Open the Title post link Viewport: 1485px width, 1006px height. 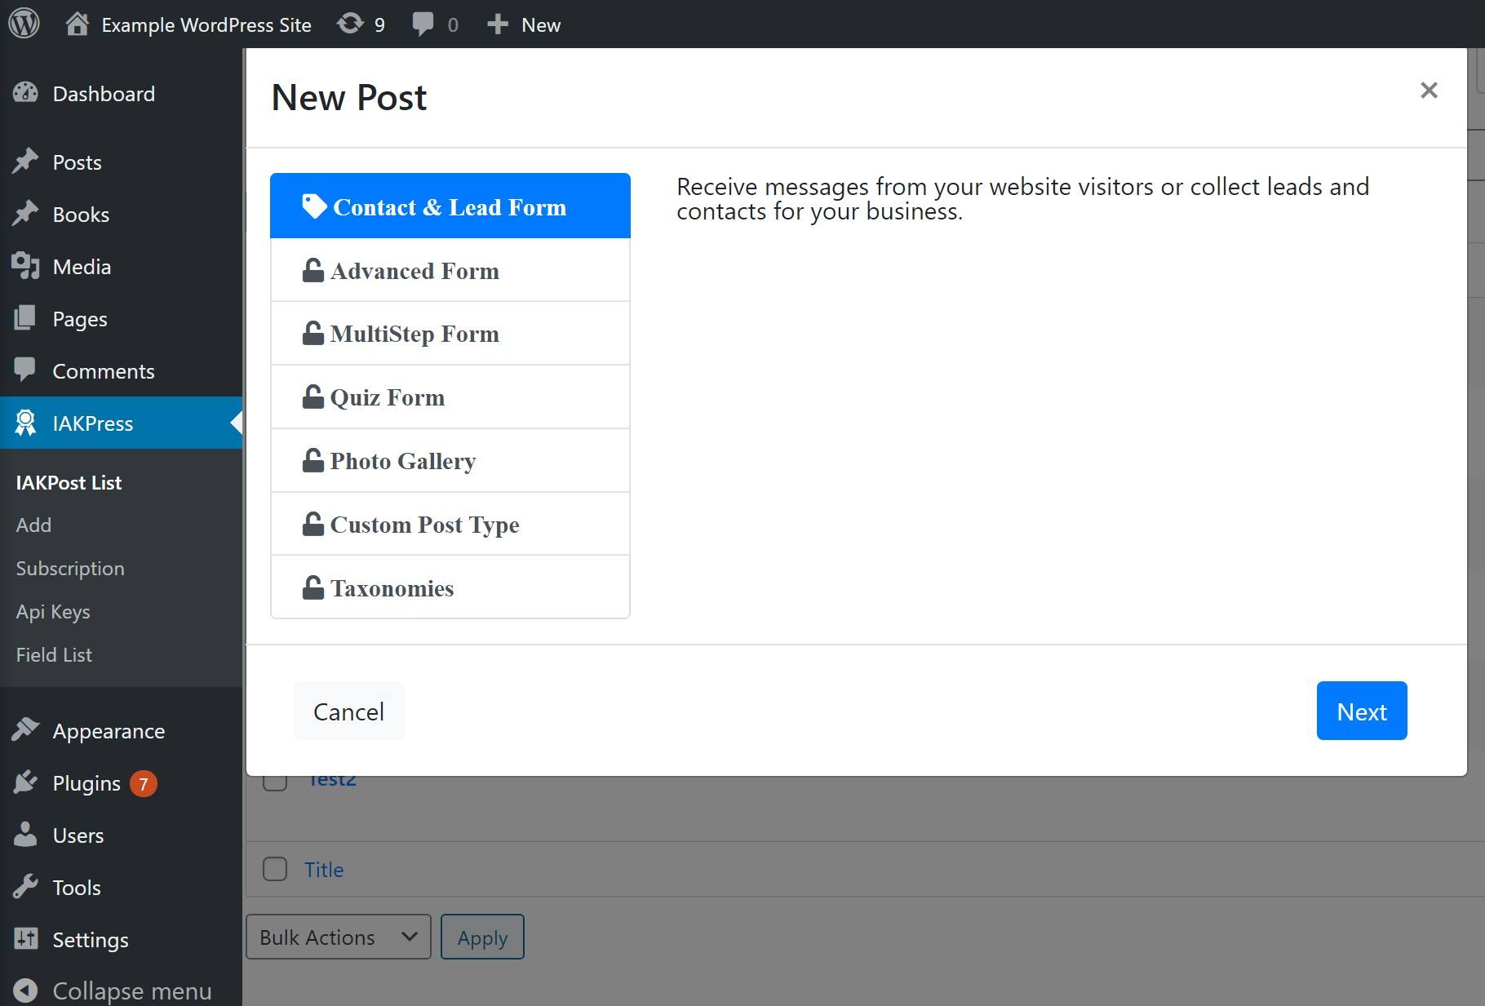coord(324,870)
